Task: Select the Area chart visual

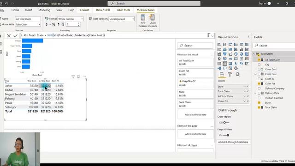Action: click(224, 49)
